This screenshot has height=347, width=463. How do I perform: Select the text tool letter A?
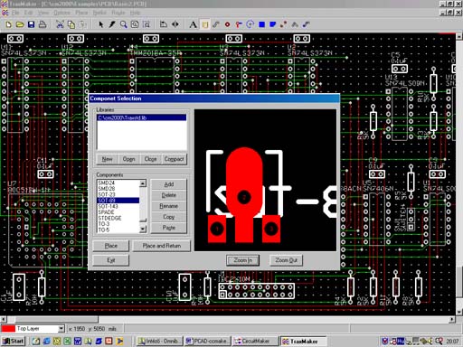(x=193, y=24)
